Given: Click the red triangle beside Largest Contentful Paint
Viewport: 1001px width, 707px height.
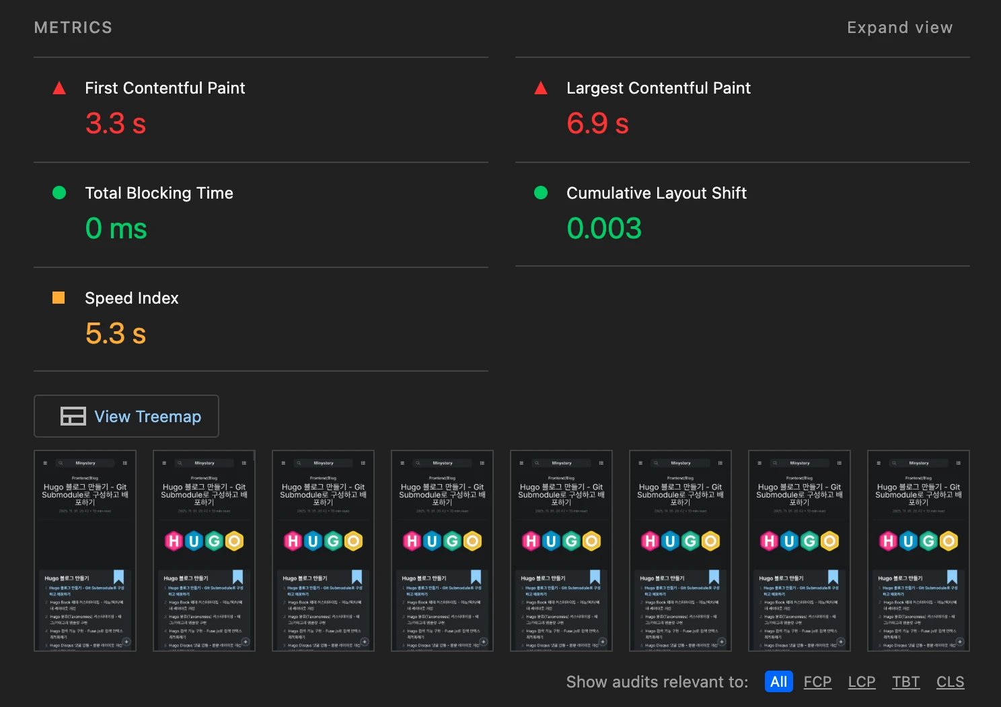Looking at the screenshot, I should click(x=541, y=88).
